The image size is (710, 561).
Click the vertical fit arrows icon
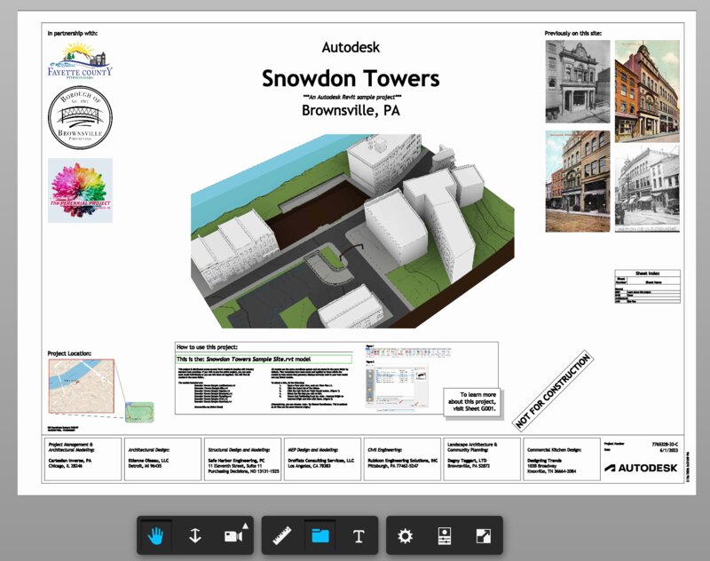[196, 534]
